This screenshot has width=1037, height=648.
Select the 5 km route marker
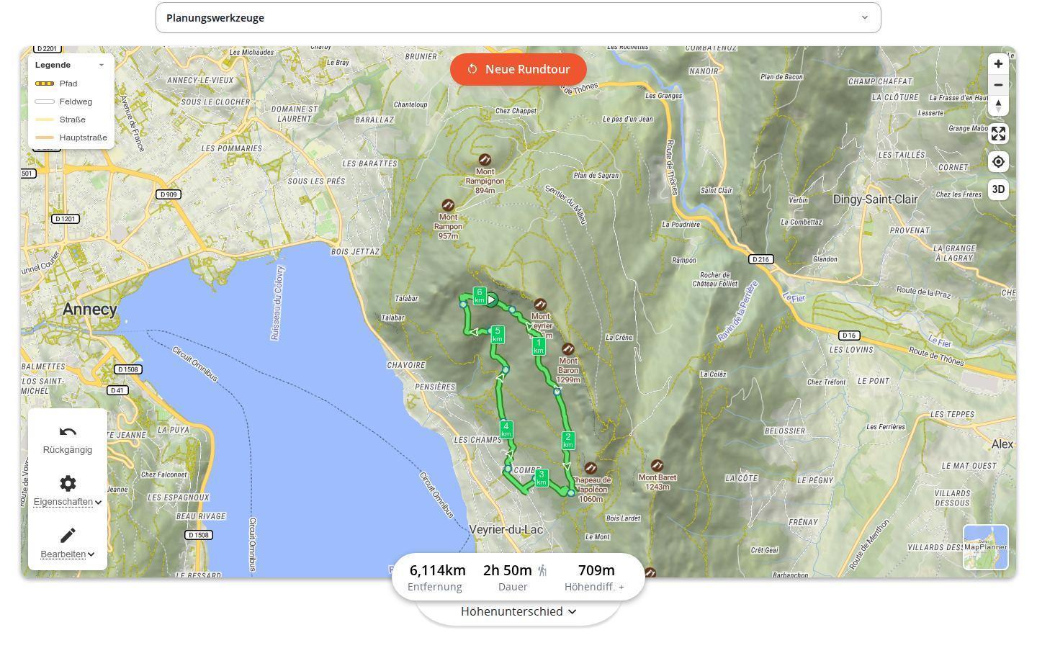click(498, 335)
